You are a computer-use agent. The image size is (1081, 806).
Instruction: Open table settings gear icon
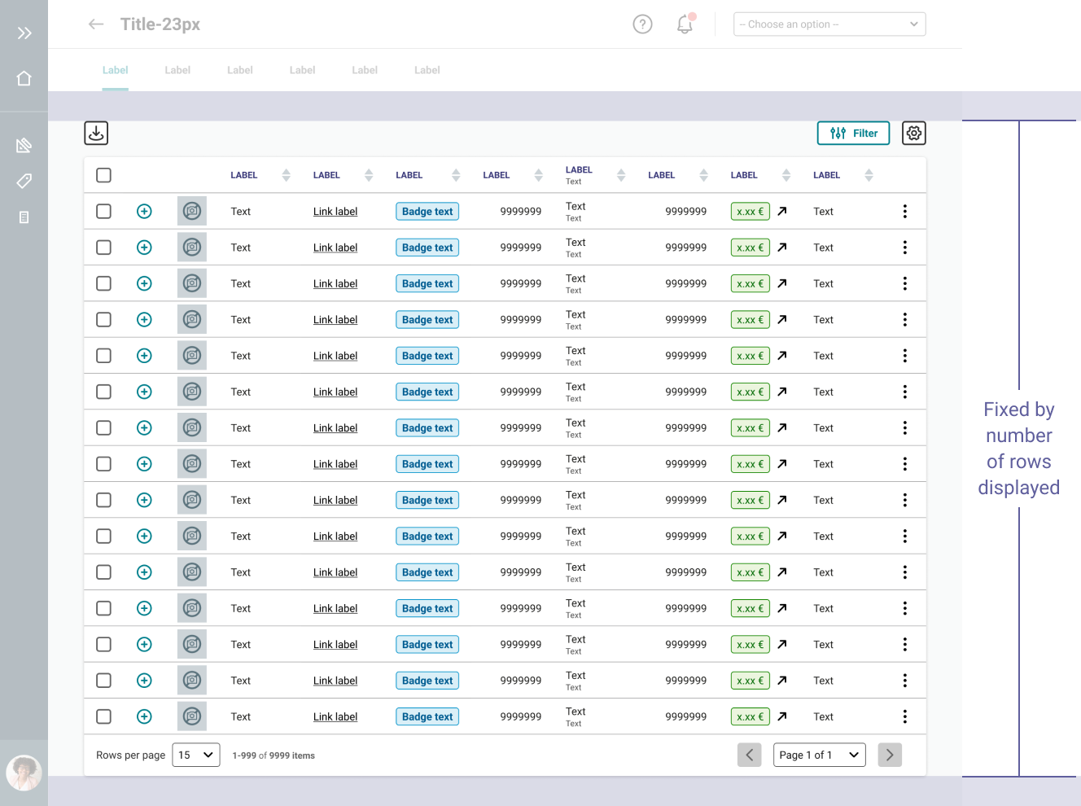point(913,134)
